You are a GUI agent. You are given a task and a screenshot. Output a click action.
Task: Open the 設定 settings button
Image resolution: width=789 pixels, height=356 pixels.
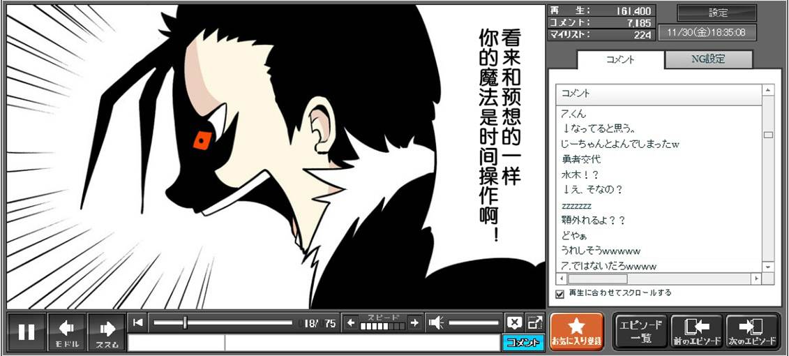717,13
